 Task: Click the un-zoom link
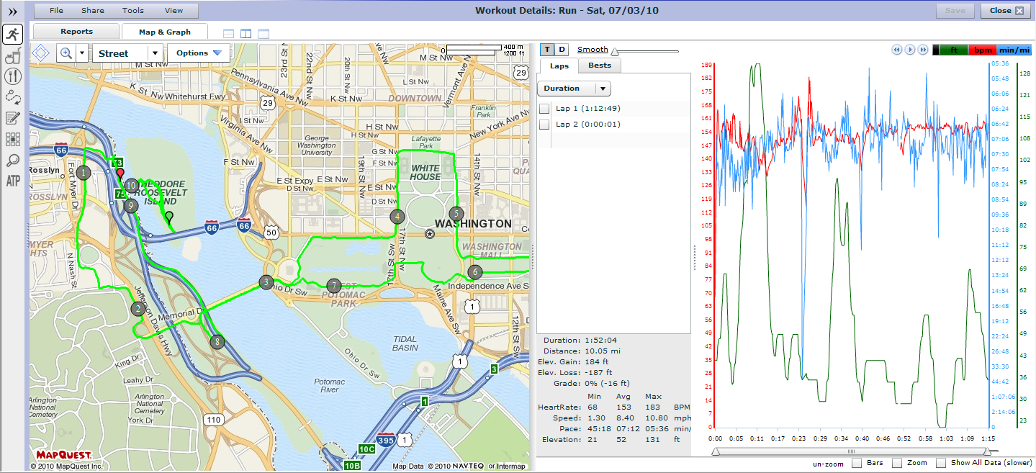[828, 463]
